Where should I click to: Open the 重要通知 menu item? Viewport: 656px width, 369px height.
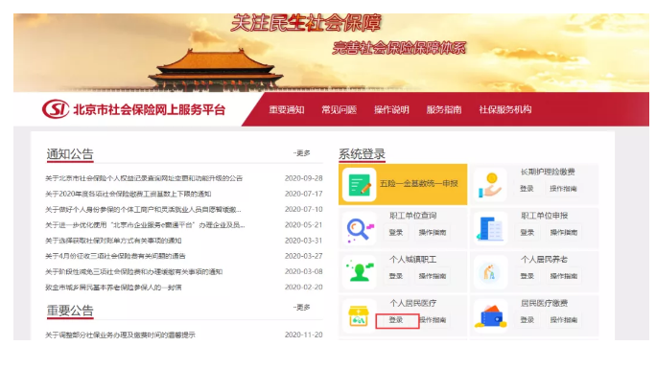point(287,109)
